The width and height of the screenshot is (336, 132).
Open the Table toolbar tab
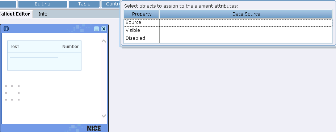[84, 4]
